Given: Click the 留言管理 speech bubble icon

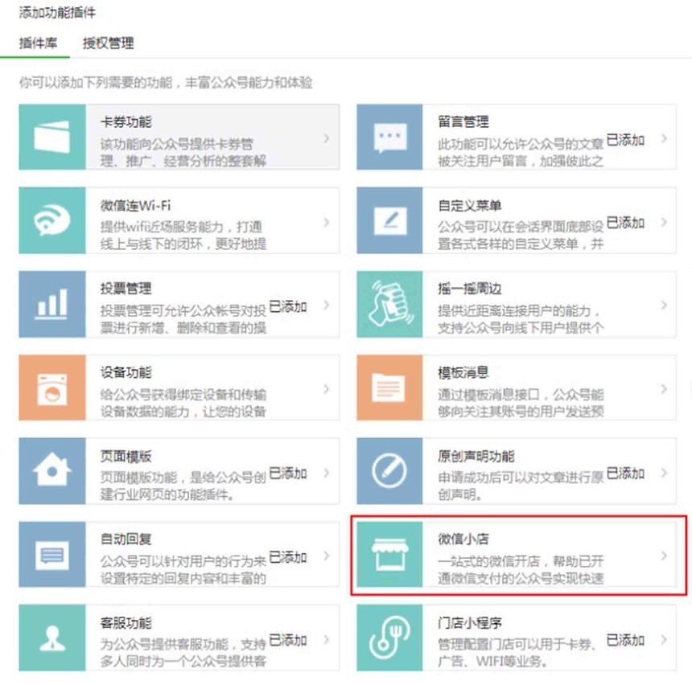Looking at the screenshot, I should (390, 137).
